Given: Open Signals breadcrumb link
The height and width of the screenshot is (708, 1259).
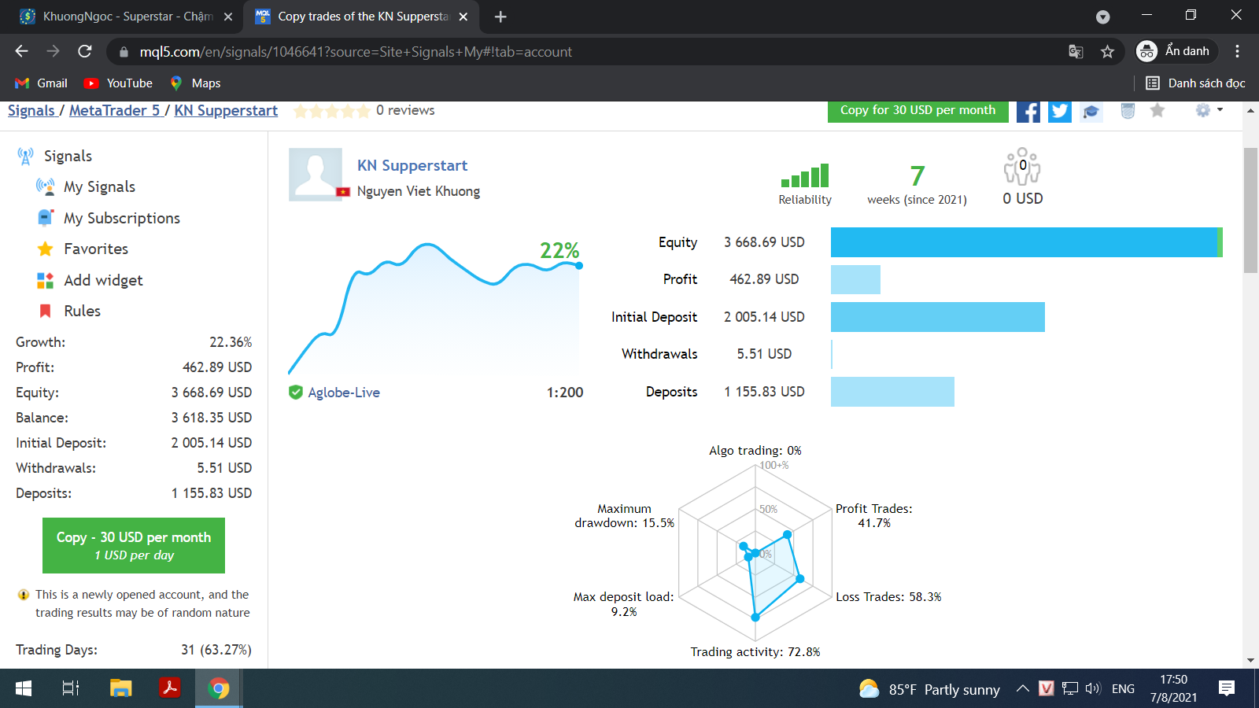Looking at the screenshot, I should 31,111.
